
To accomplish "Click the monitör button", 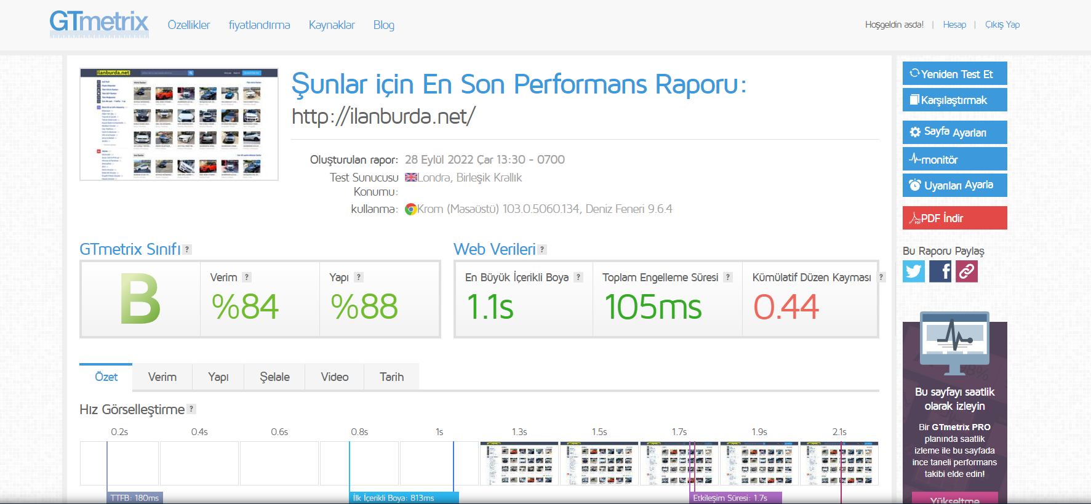I will click(955, 159).
